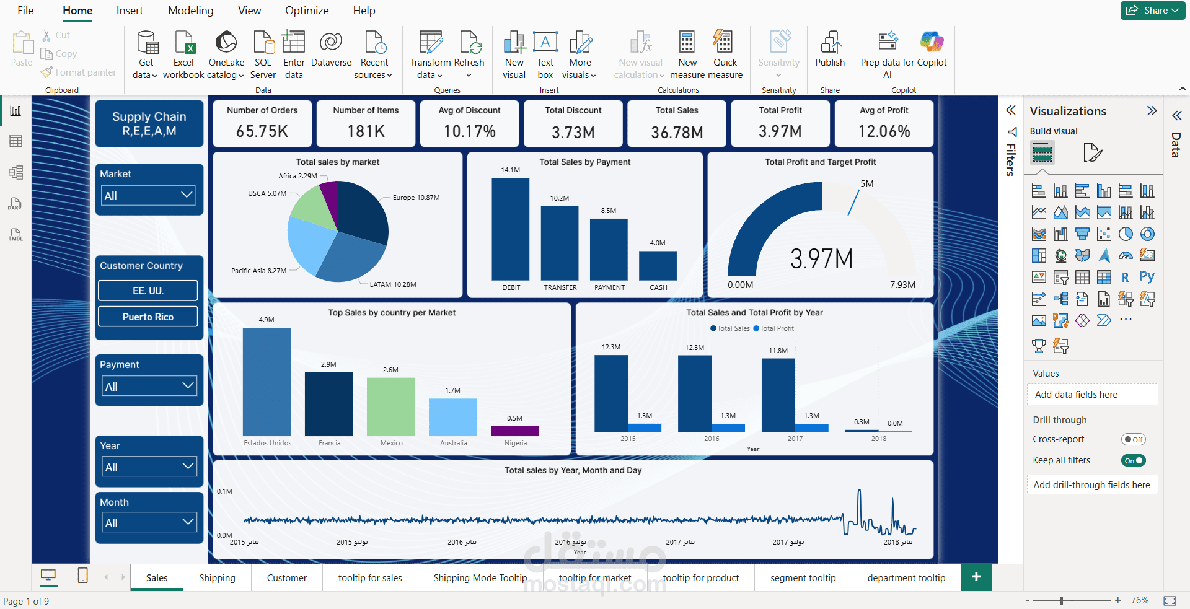Image resolution: width=1190 pixels, height=609 pixels.
Task: Open OneLake catalog dropdown
Action: (226, 69)
